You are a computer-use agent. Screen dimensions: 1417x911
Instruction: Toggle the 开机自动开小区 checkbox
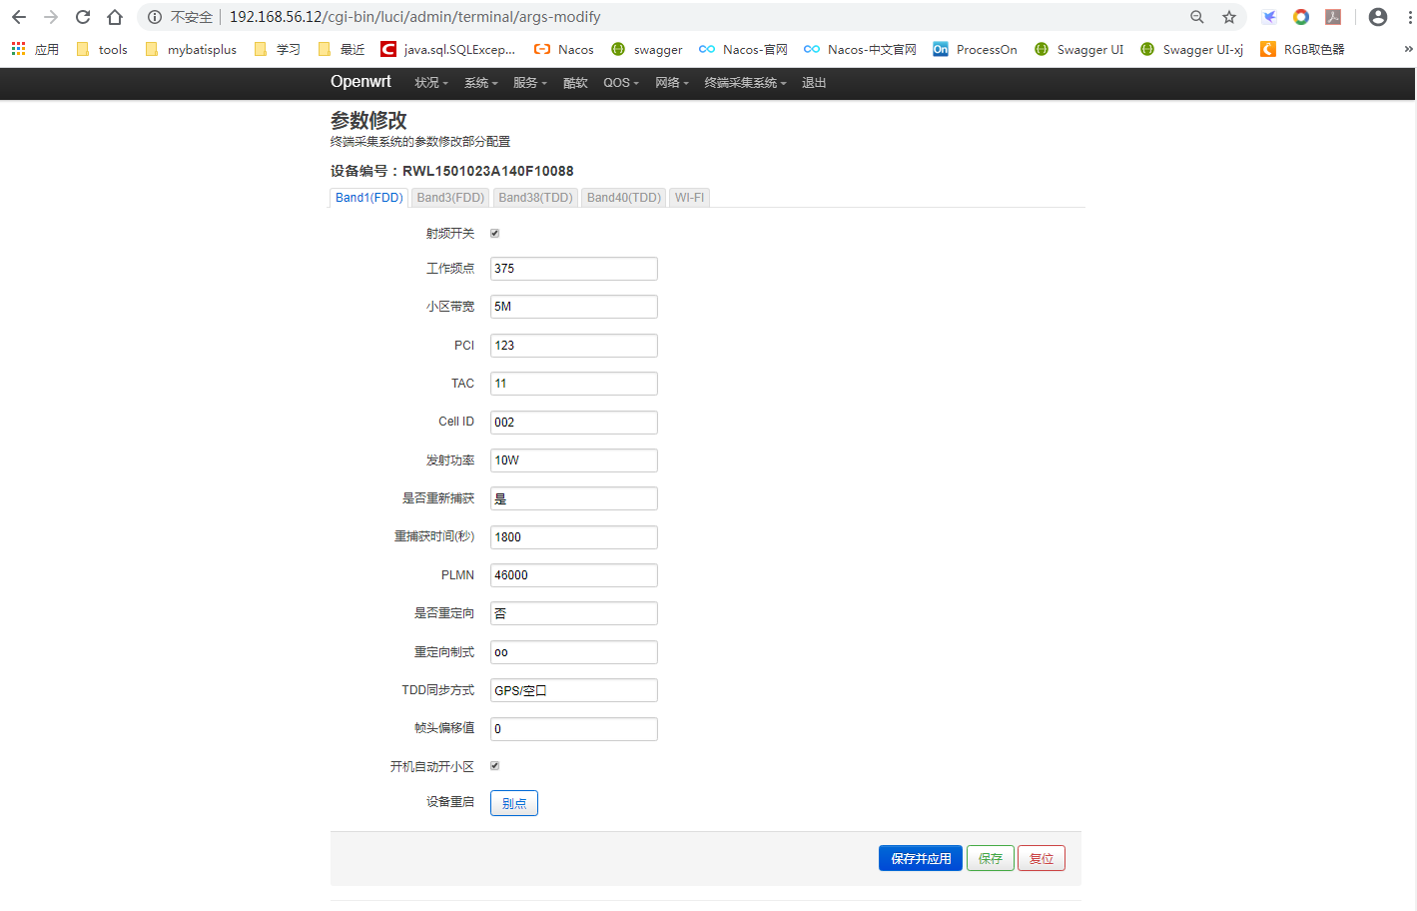tap(494, 765)
